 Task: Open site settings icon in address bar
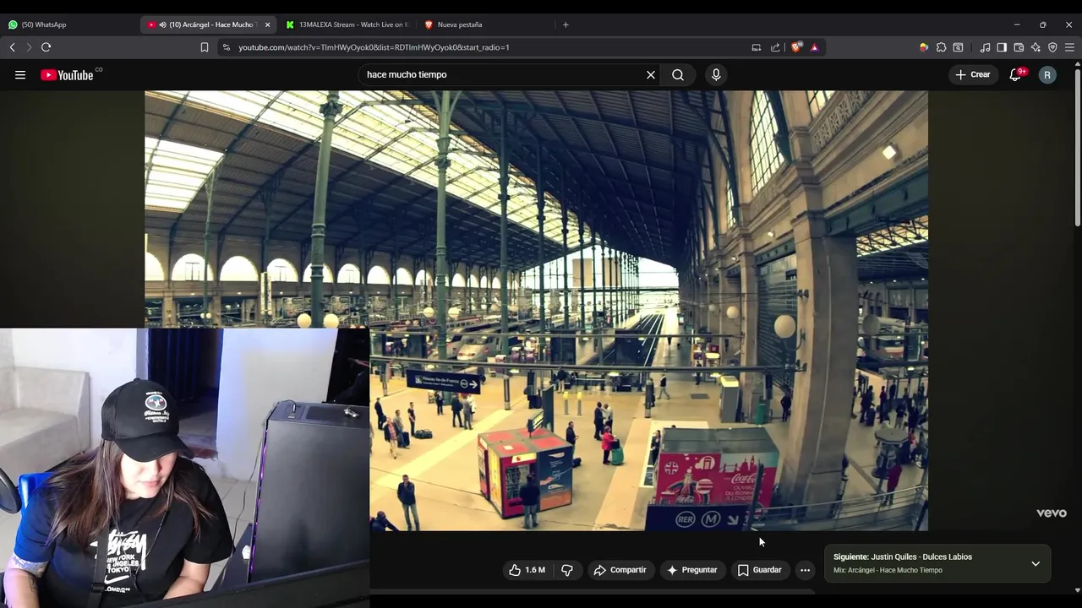coord(226,47)
